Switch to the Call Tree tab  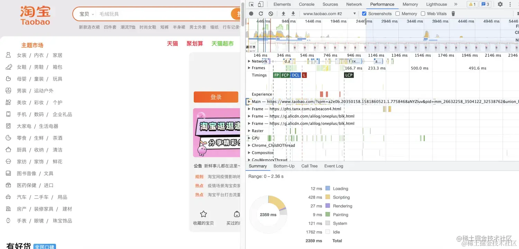(x=309, y=166)
